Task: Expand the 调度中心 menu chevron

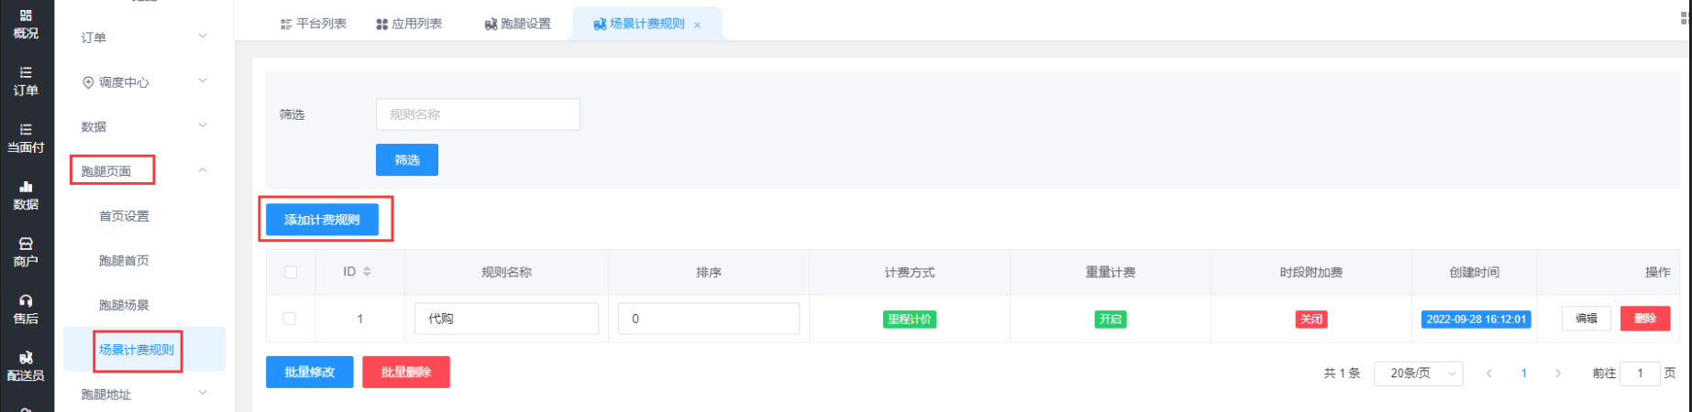Action: [203, 81]
